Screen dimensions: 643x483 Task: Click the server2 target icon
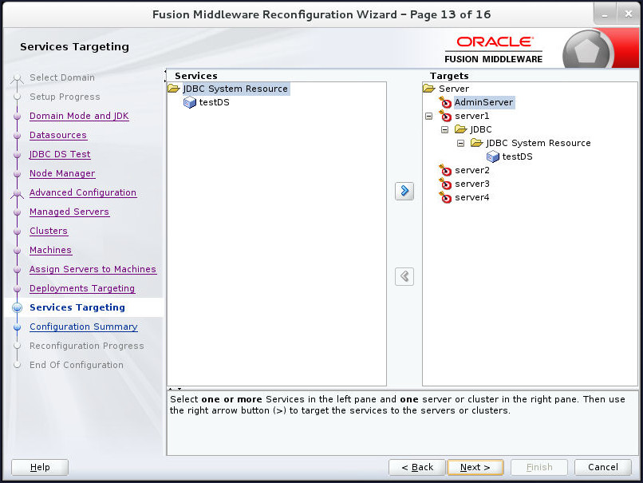[x=445, y=170]
